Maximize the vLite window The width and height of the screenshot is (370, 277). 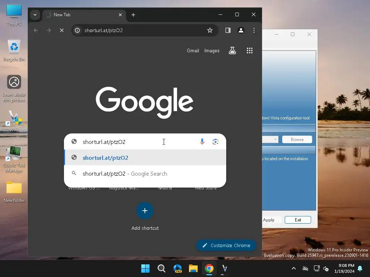tap(293, 34)
